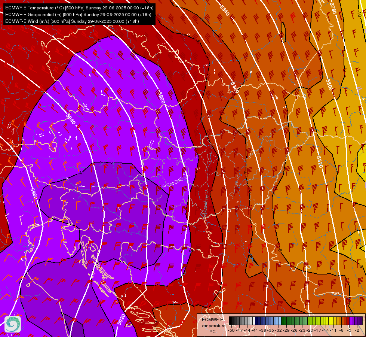Click the lightest blue swatch before the green legend swatches
The width and height of the screenshot is (366, 337).
(280, 321)
